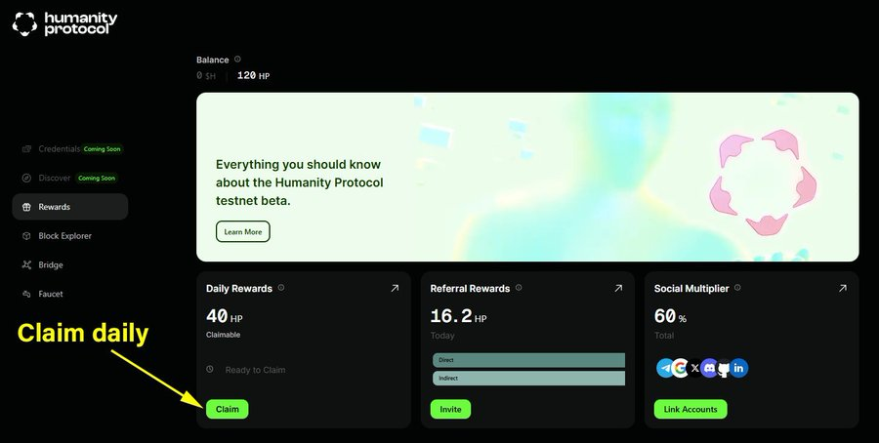Click the X social icon

click(x=695, y=368)
